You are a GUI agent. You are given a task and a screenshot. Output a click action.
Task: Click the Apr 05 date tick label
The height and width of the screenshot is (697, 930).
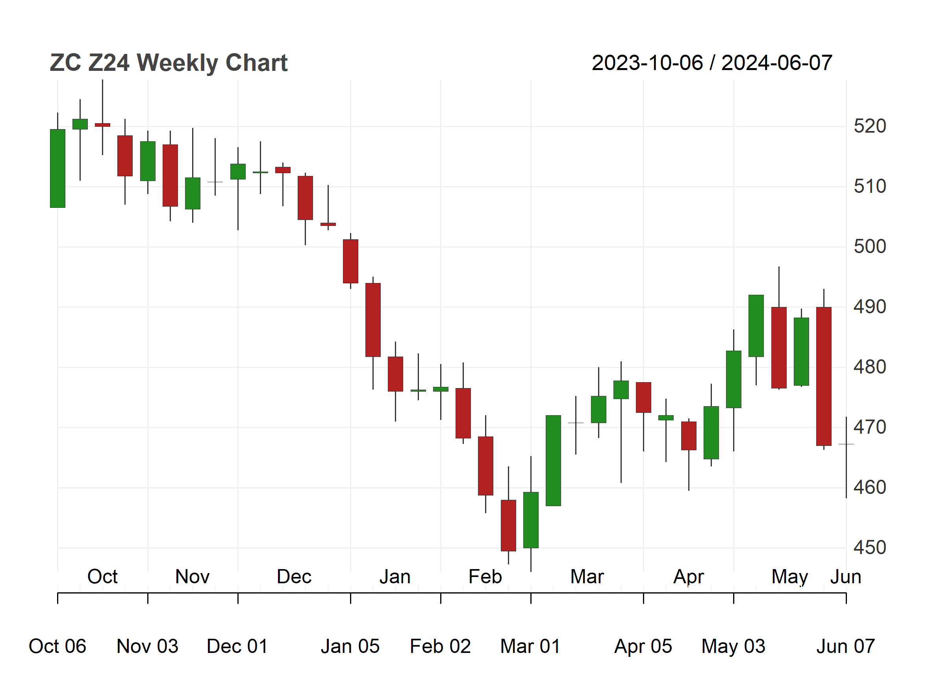[643, 647]
